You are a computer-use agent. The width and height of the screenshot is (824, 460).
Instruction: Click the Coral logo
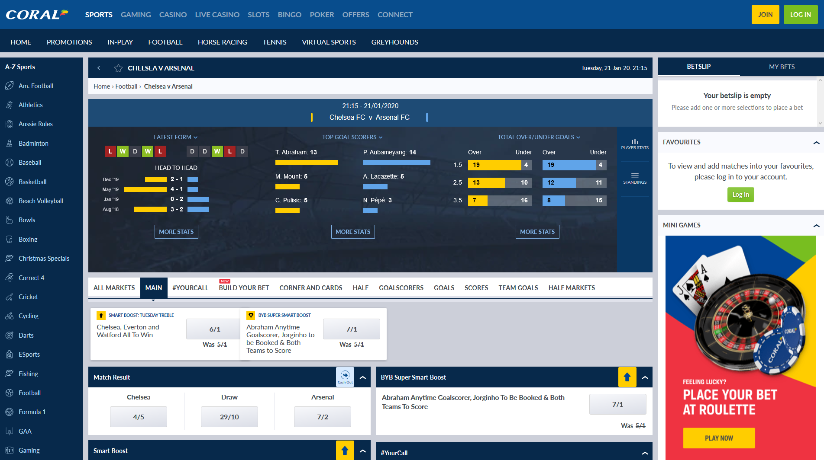coord(37,14)
